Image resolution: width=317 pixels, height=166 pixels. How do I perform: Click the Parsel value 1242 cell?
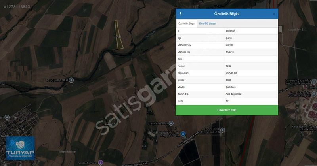tap(251, 66)
